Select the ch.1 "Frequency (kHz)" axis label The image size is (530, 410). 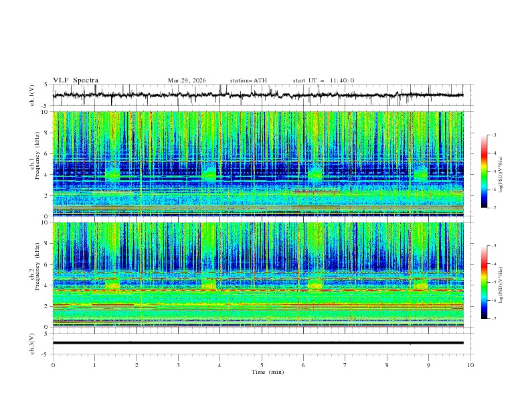pyautogui.click(x=37, y=155)
